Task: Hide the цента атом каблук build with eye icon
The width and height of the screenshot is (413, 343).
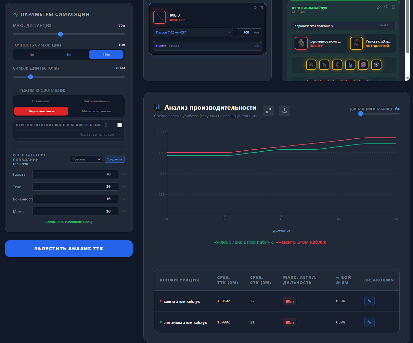Action: pyautogui.click(x=386, y=7)
